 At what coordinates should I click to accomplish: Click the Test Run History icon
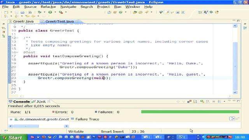[219, 101]
